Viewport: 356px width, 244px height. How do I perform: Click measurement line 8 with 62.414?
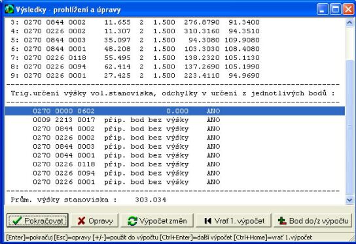tap(175, 67)
